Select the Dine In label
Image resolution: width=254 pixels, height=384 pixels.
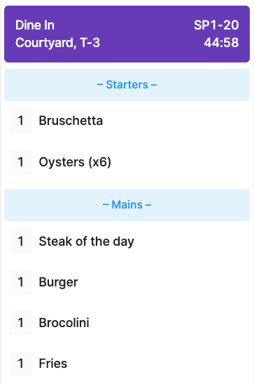(x=35, y=25)
